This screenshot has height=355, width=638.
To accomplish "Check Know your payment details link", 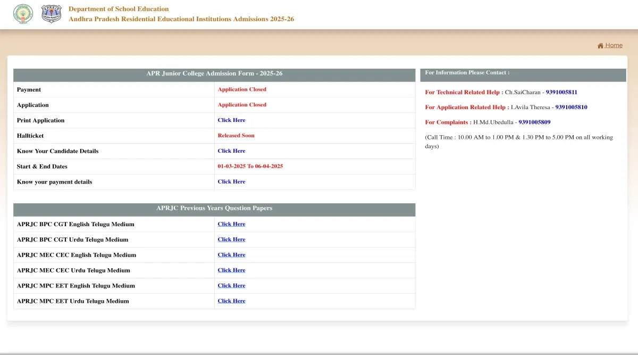I will pos(231,182).
